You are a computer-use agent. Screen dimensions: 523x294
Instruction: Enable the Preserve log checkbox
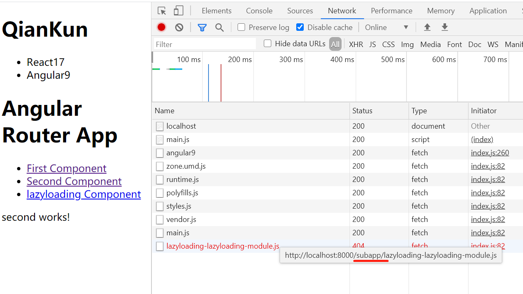click(x=241, y=27)
